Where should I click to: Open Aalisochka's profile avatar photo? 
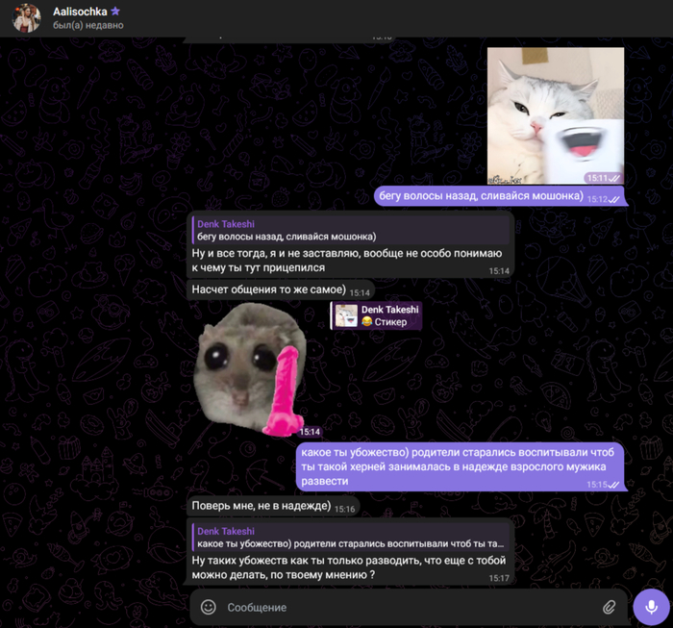(26, 17)
